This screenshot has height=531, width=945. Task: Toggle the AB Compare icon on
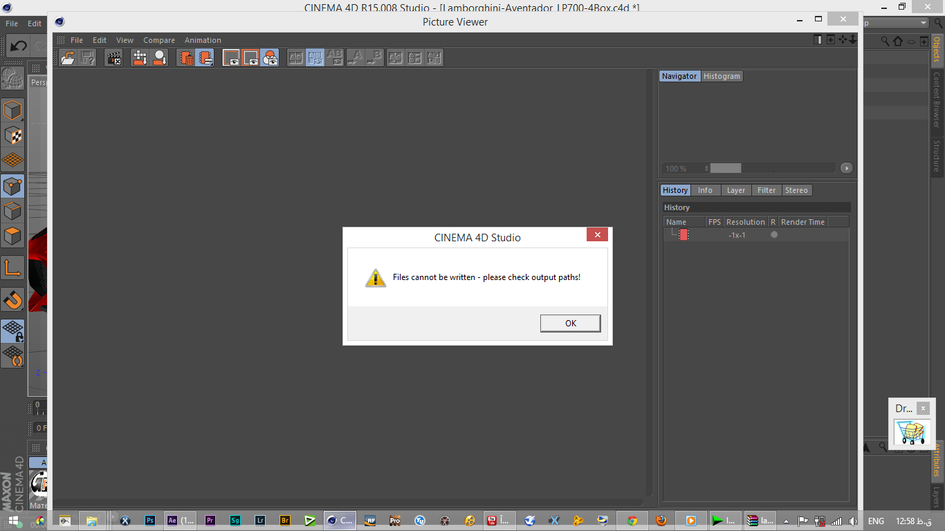pyautogui.click(x=295, y=58)
